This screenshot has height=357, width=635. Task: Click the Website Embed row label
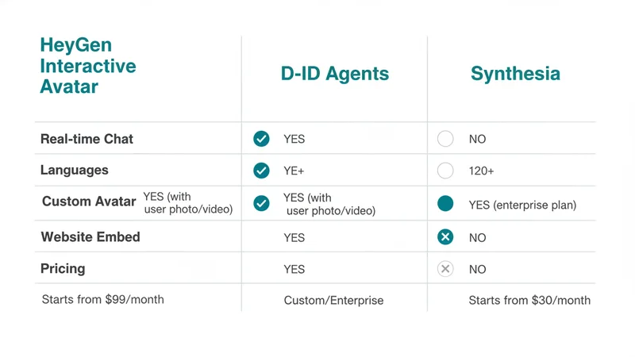pyautogui.click(x=90, y=237)
